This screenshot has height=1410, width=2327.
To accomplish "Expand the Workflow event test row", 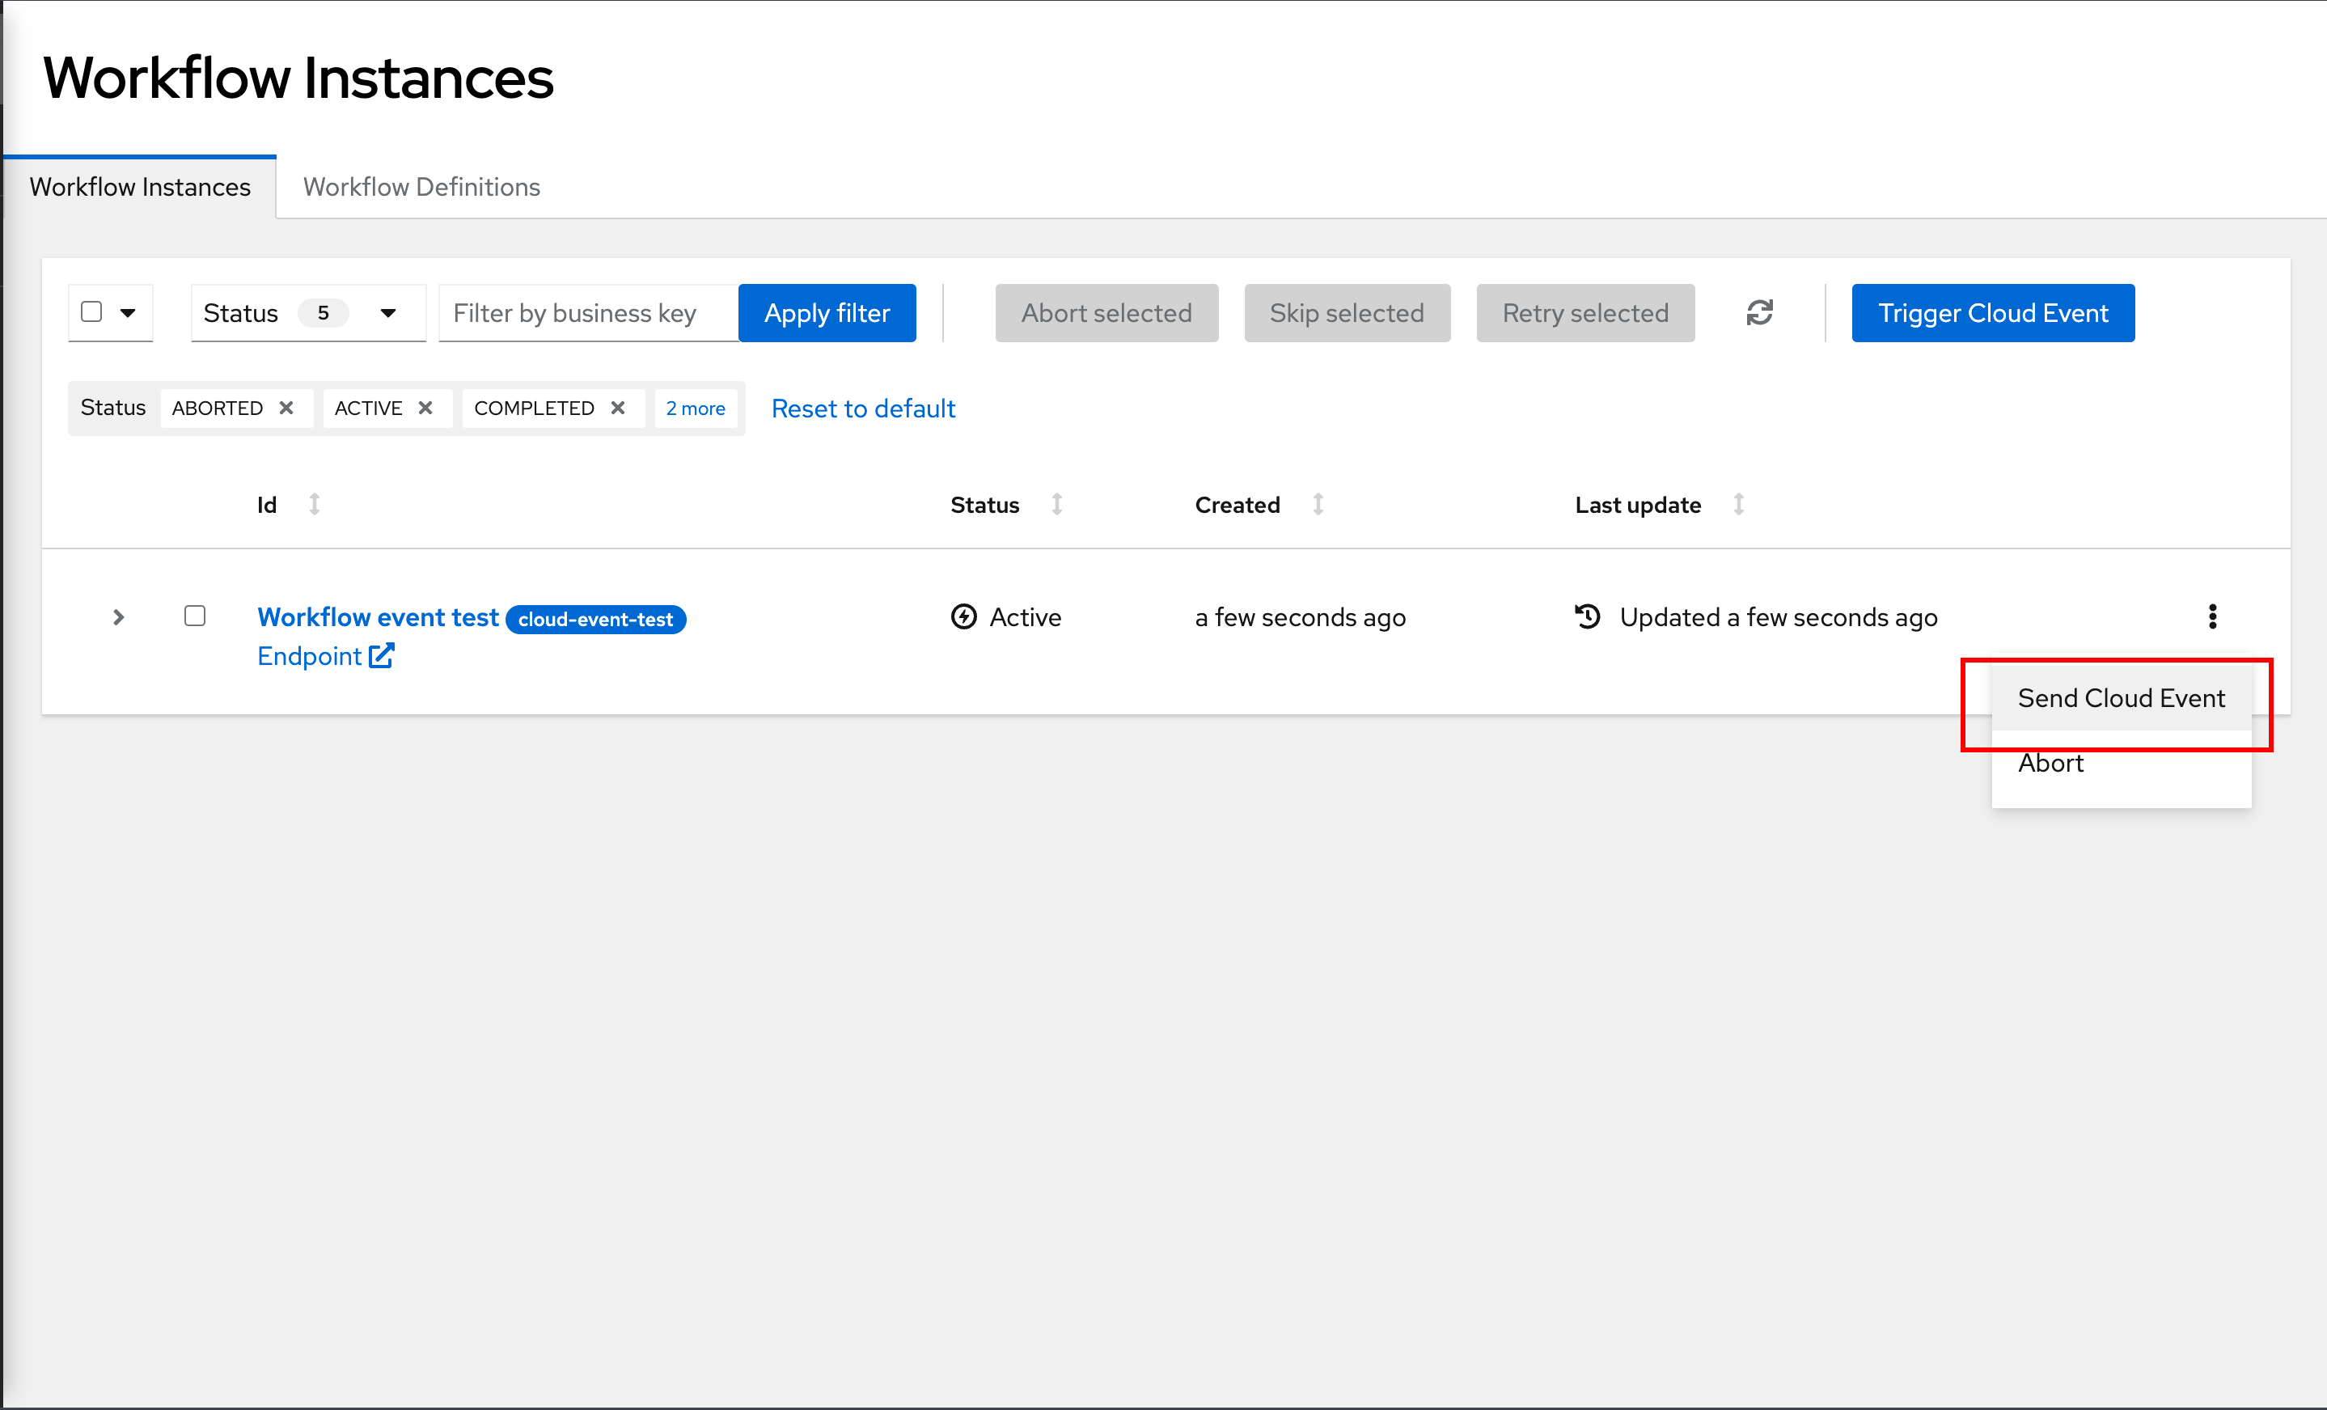I will 118,616.
